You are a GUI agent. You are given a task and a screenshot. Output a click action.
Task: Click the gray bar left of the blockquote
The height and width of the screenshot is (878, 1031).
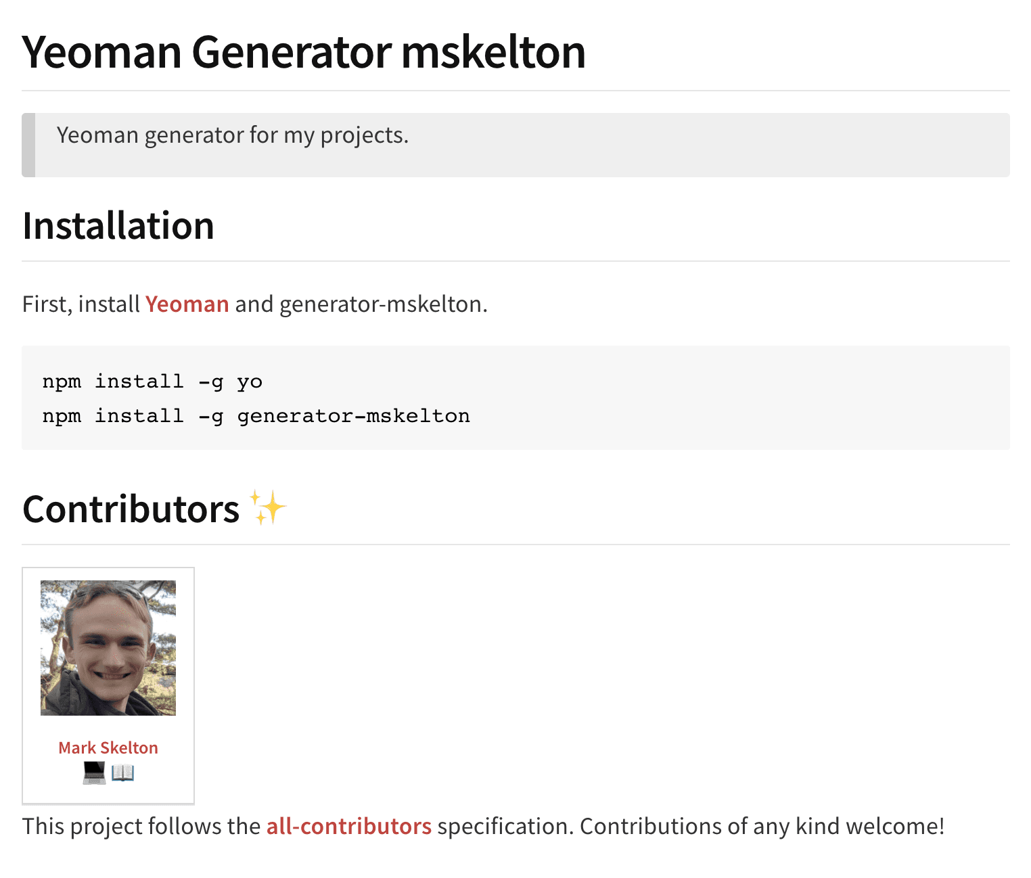[28, 145]
